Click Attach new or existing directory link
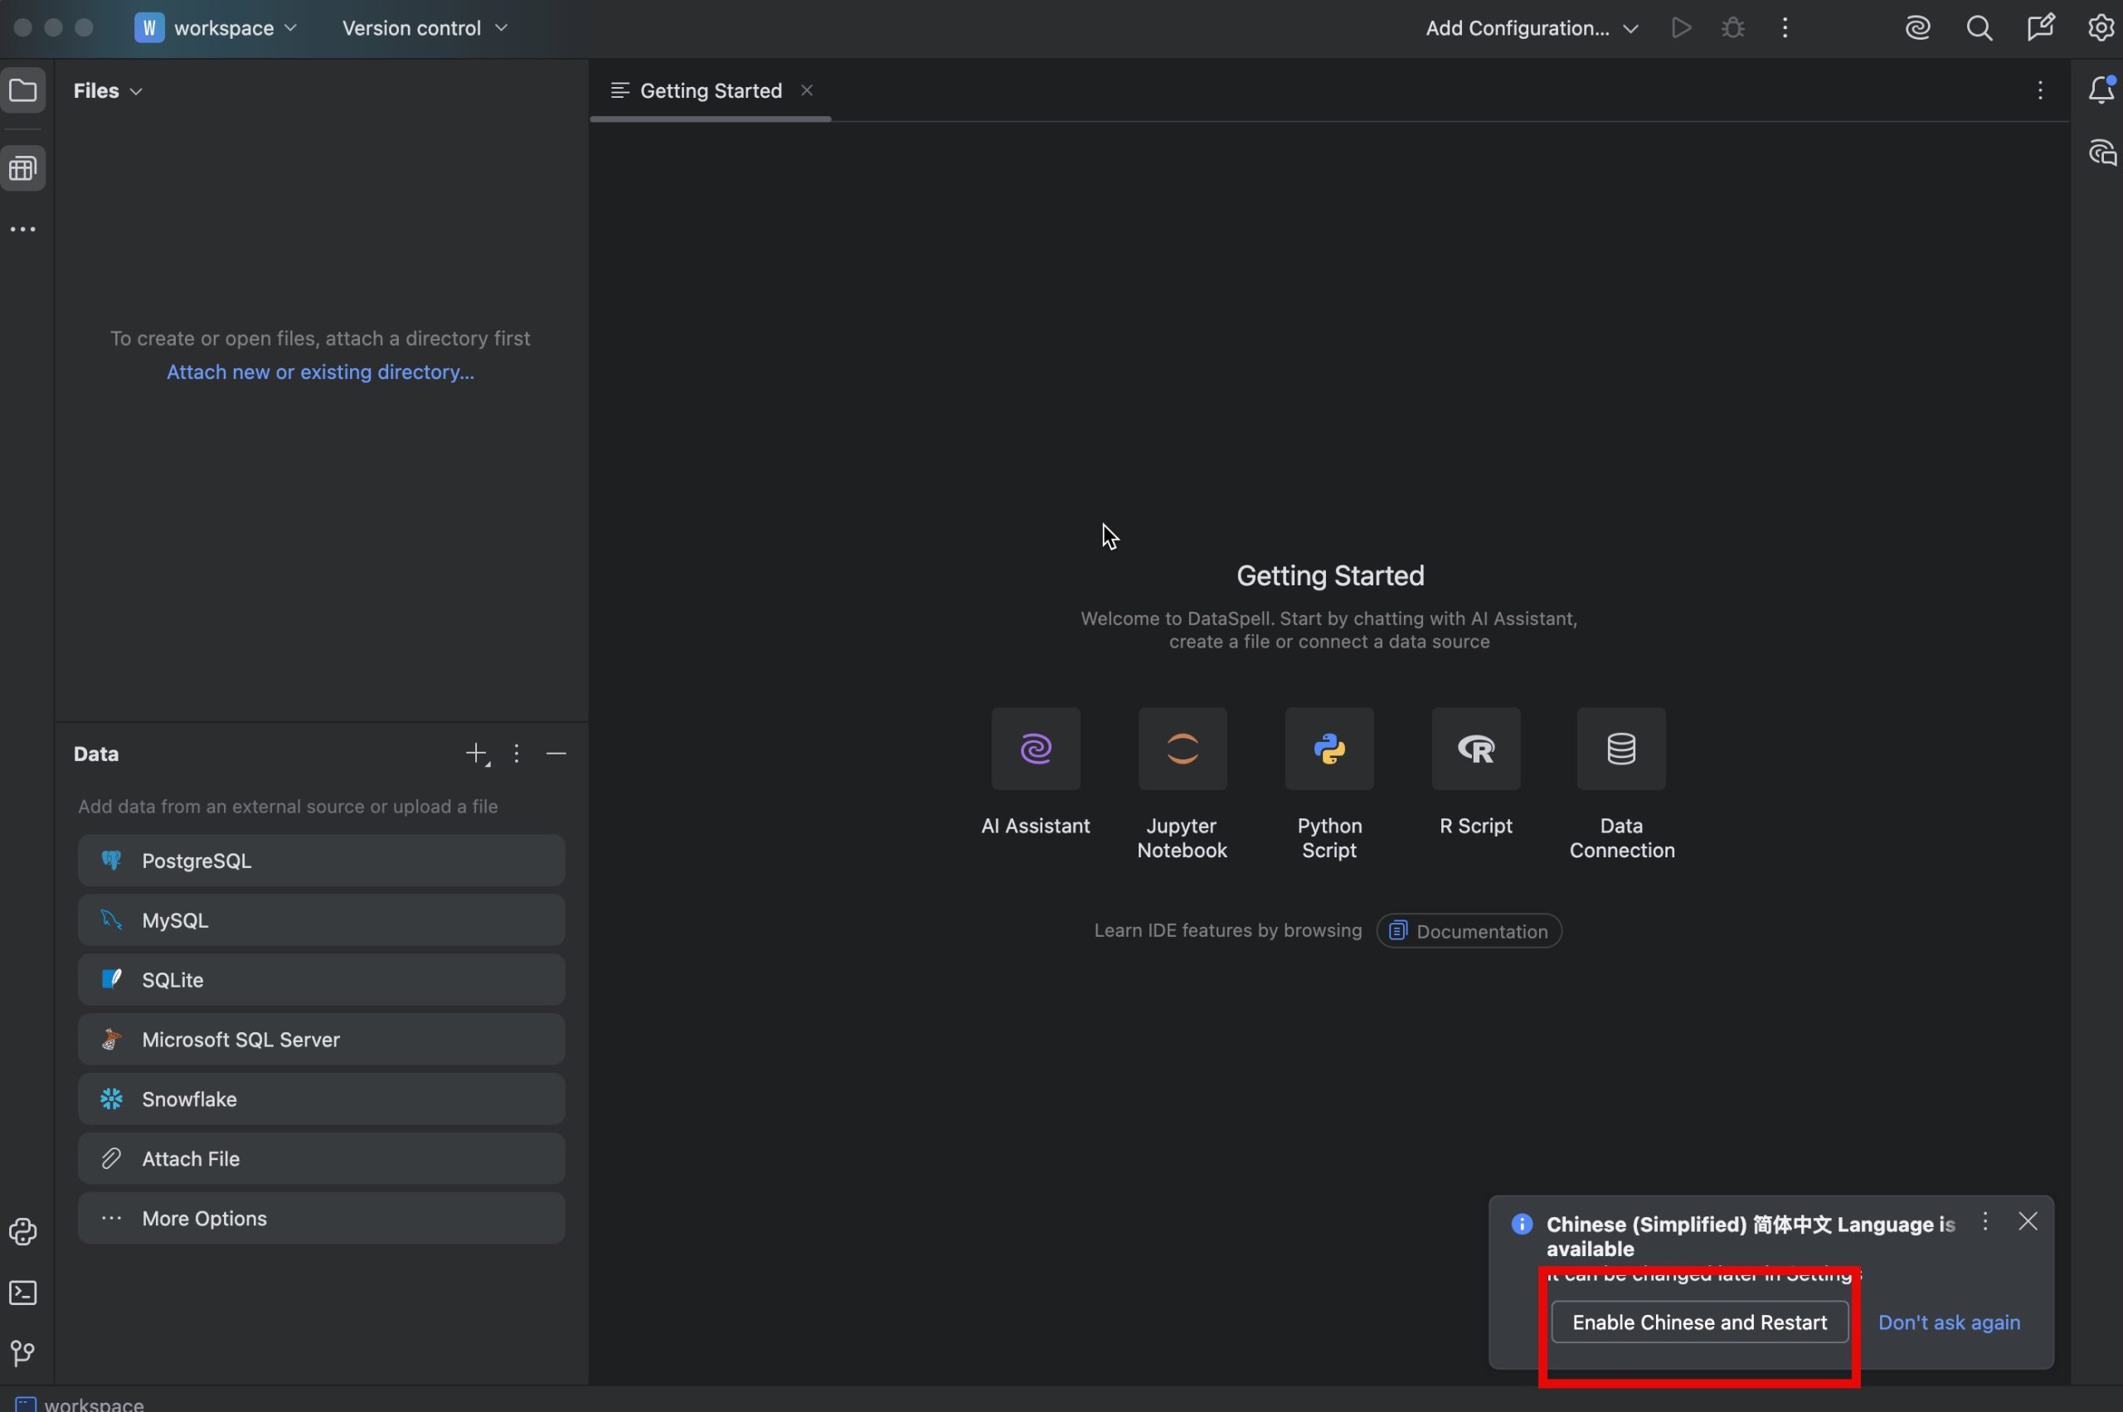Image resolution: width=2123 pixels, height=1412 pixels. point(320,372)
